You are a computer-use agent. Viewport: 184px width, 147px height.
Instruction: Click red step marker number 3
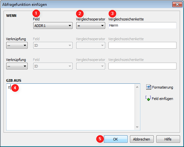(x=112, y=14)
